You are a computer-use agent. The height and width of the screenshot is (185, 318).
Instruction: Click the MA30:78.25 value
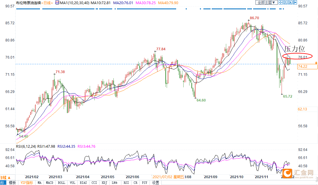pos(146,3)
